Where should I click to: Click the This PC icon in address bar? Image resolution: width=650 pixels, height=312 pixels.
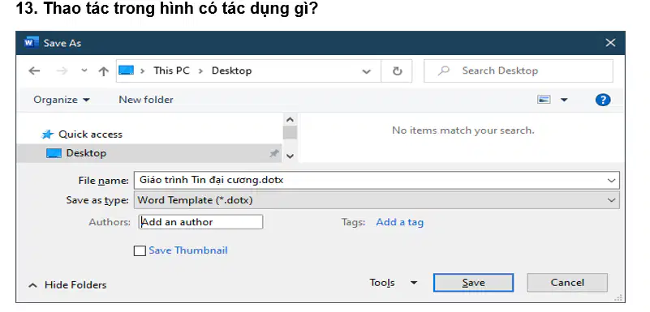(x=126, y=70)
